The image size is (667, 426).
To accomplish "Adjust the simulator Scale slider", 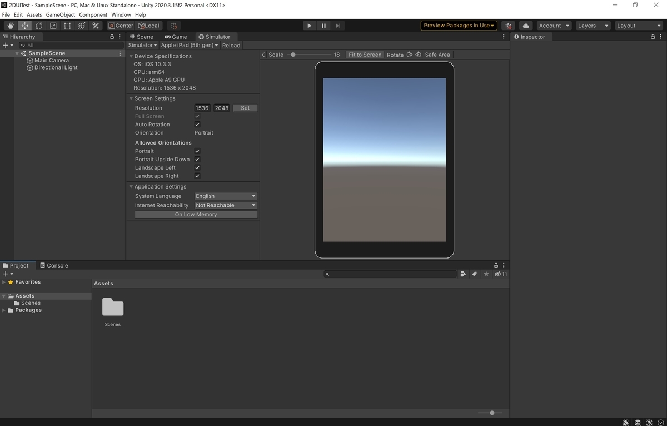I will (x=310, y=55).
